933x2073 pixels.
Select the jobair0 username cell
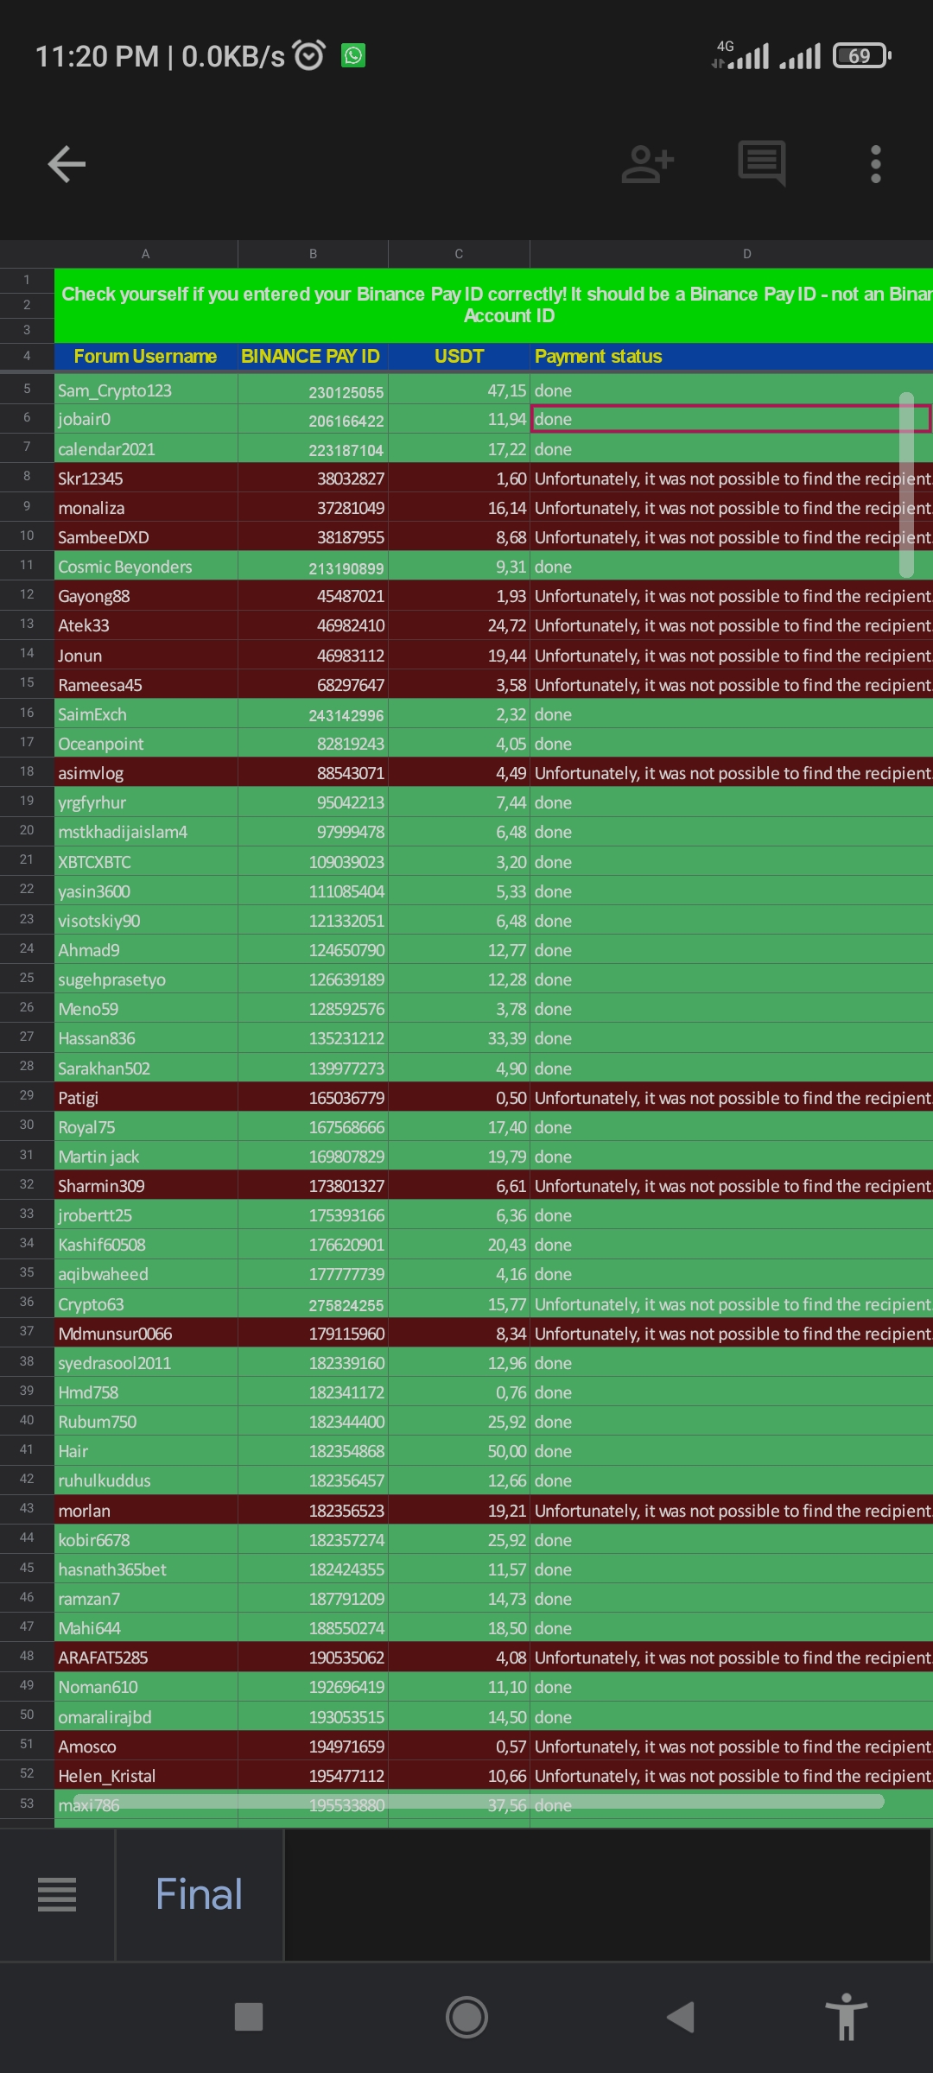[146, 420]
